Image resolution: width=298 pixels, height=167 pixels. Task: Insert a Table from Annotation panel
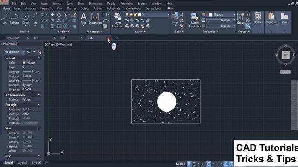click(x=105, y=26)
